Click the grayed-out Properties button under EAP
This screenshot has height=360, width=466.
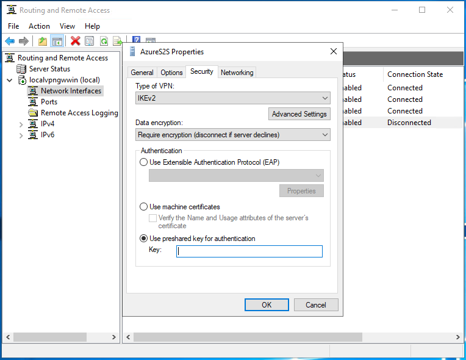click(x=301, y=191)
